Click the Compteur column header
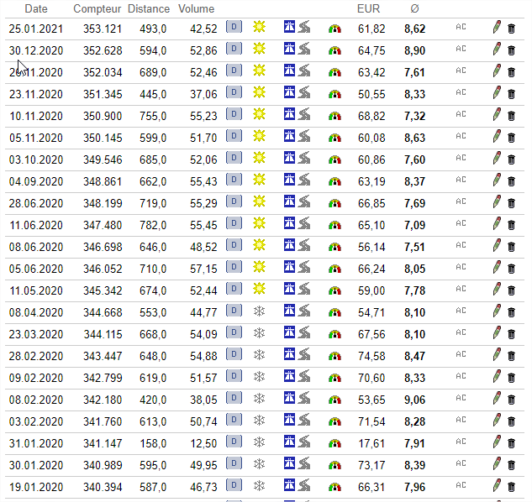532x502 pixels. pyautogui.click(x=97, y=8)
